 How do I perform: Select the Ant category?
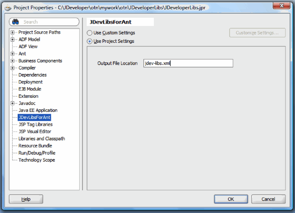22,54
